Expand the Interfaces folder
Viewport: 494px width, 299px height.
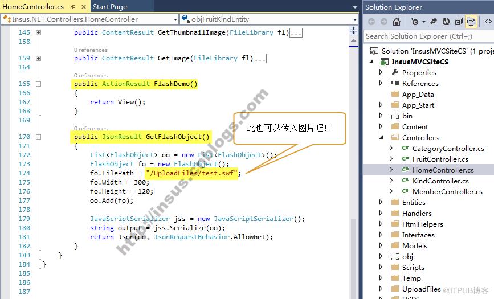(x=381, y=235)
